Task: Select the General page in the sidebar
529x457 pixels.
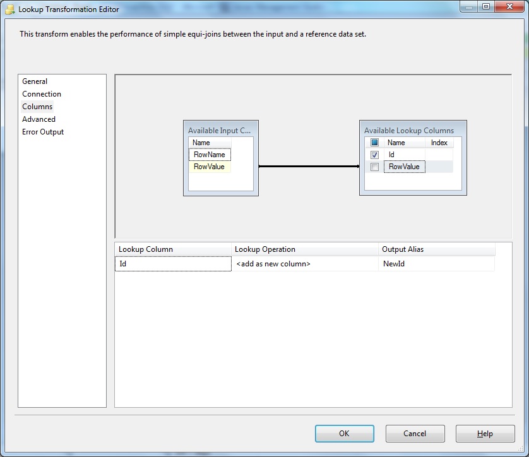Action: pyautogui.click(x=35, y=81)
